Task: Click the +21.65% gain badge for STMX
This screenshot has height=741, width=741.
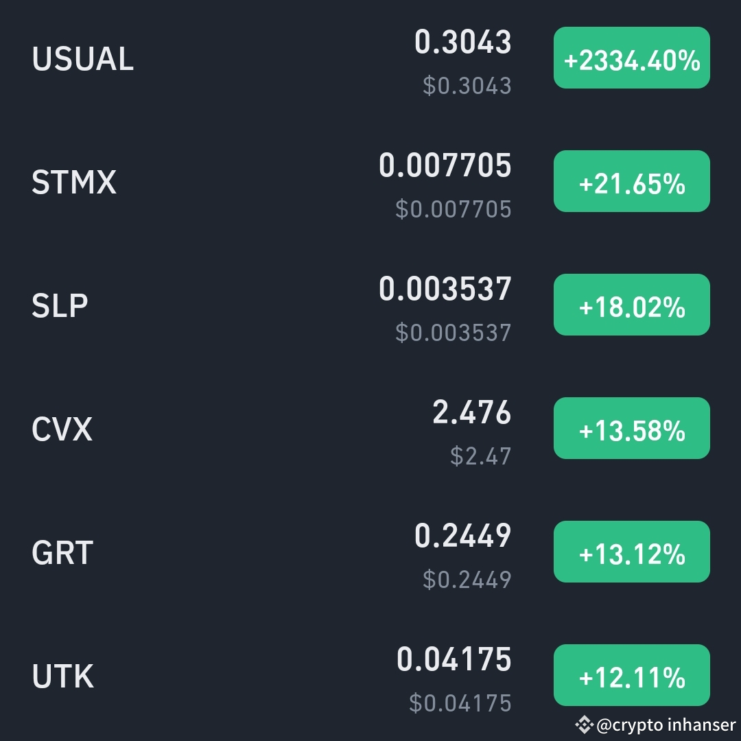Action: (x=631, y=182)
